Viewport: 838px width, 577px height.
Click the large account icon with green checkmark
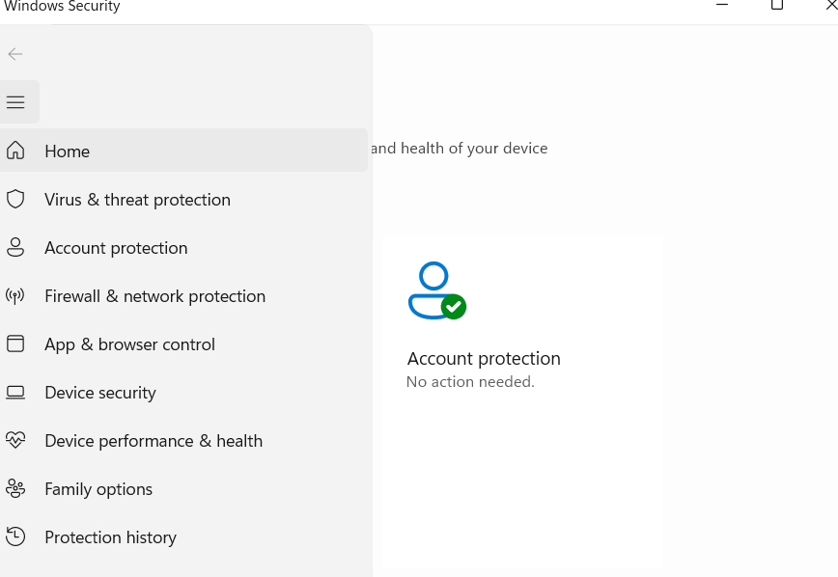click(x=436, y=290)
